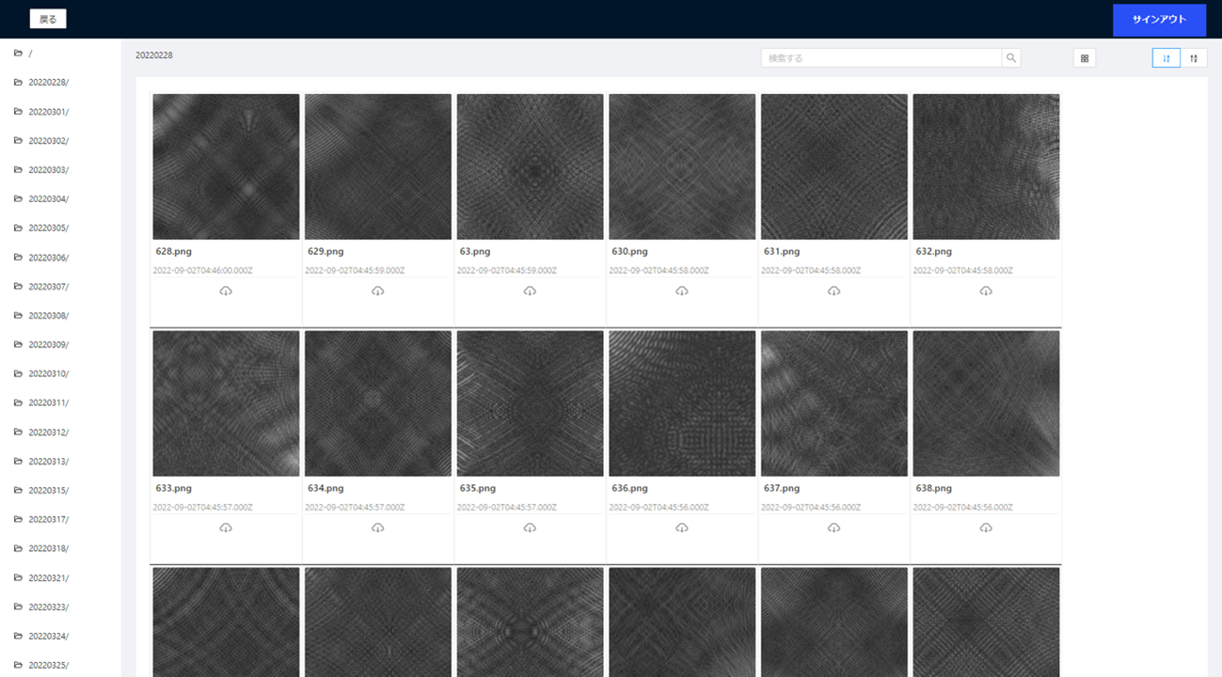The height and width of the screenshot is (677, 1222).
Task: Click the timestamp under 633.png
Action: [x=203, y=508]
